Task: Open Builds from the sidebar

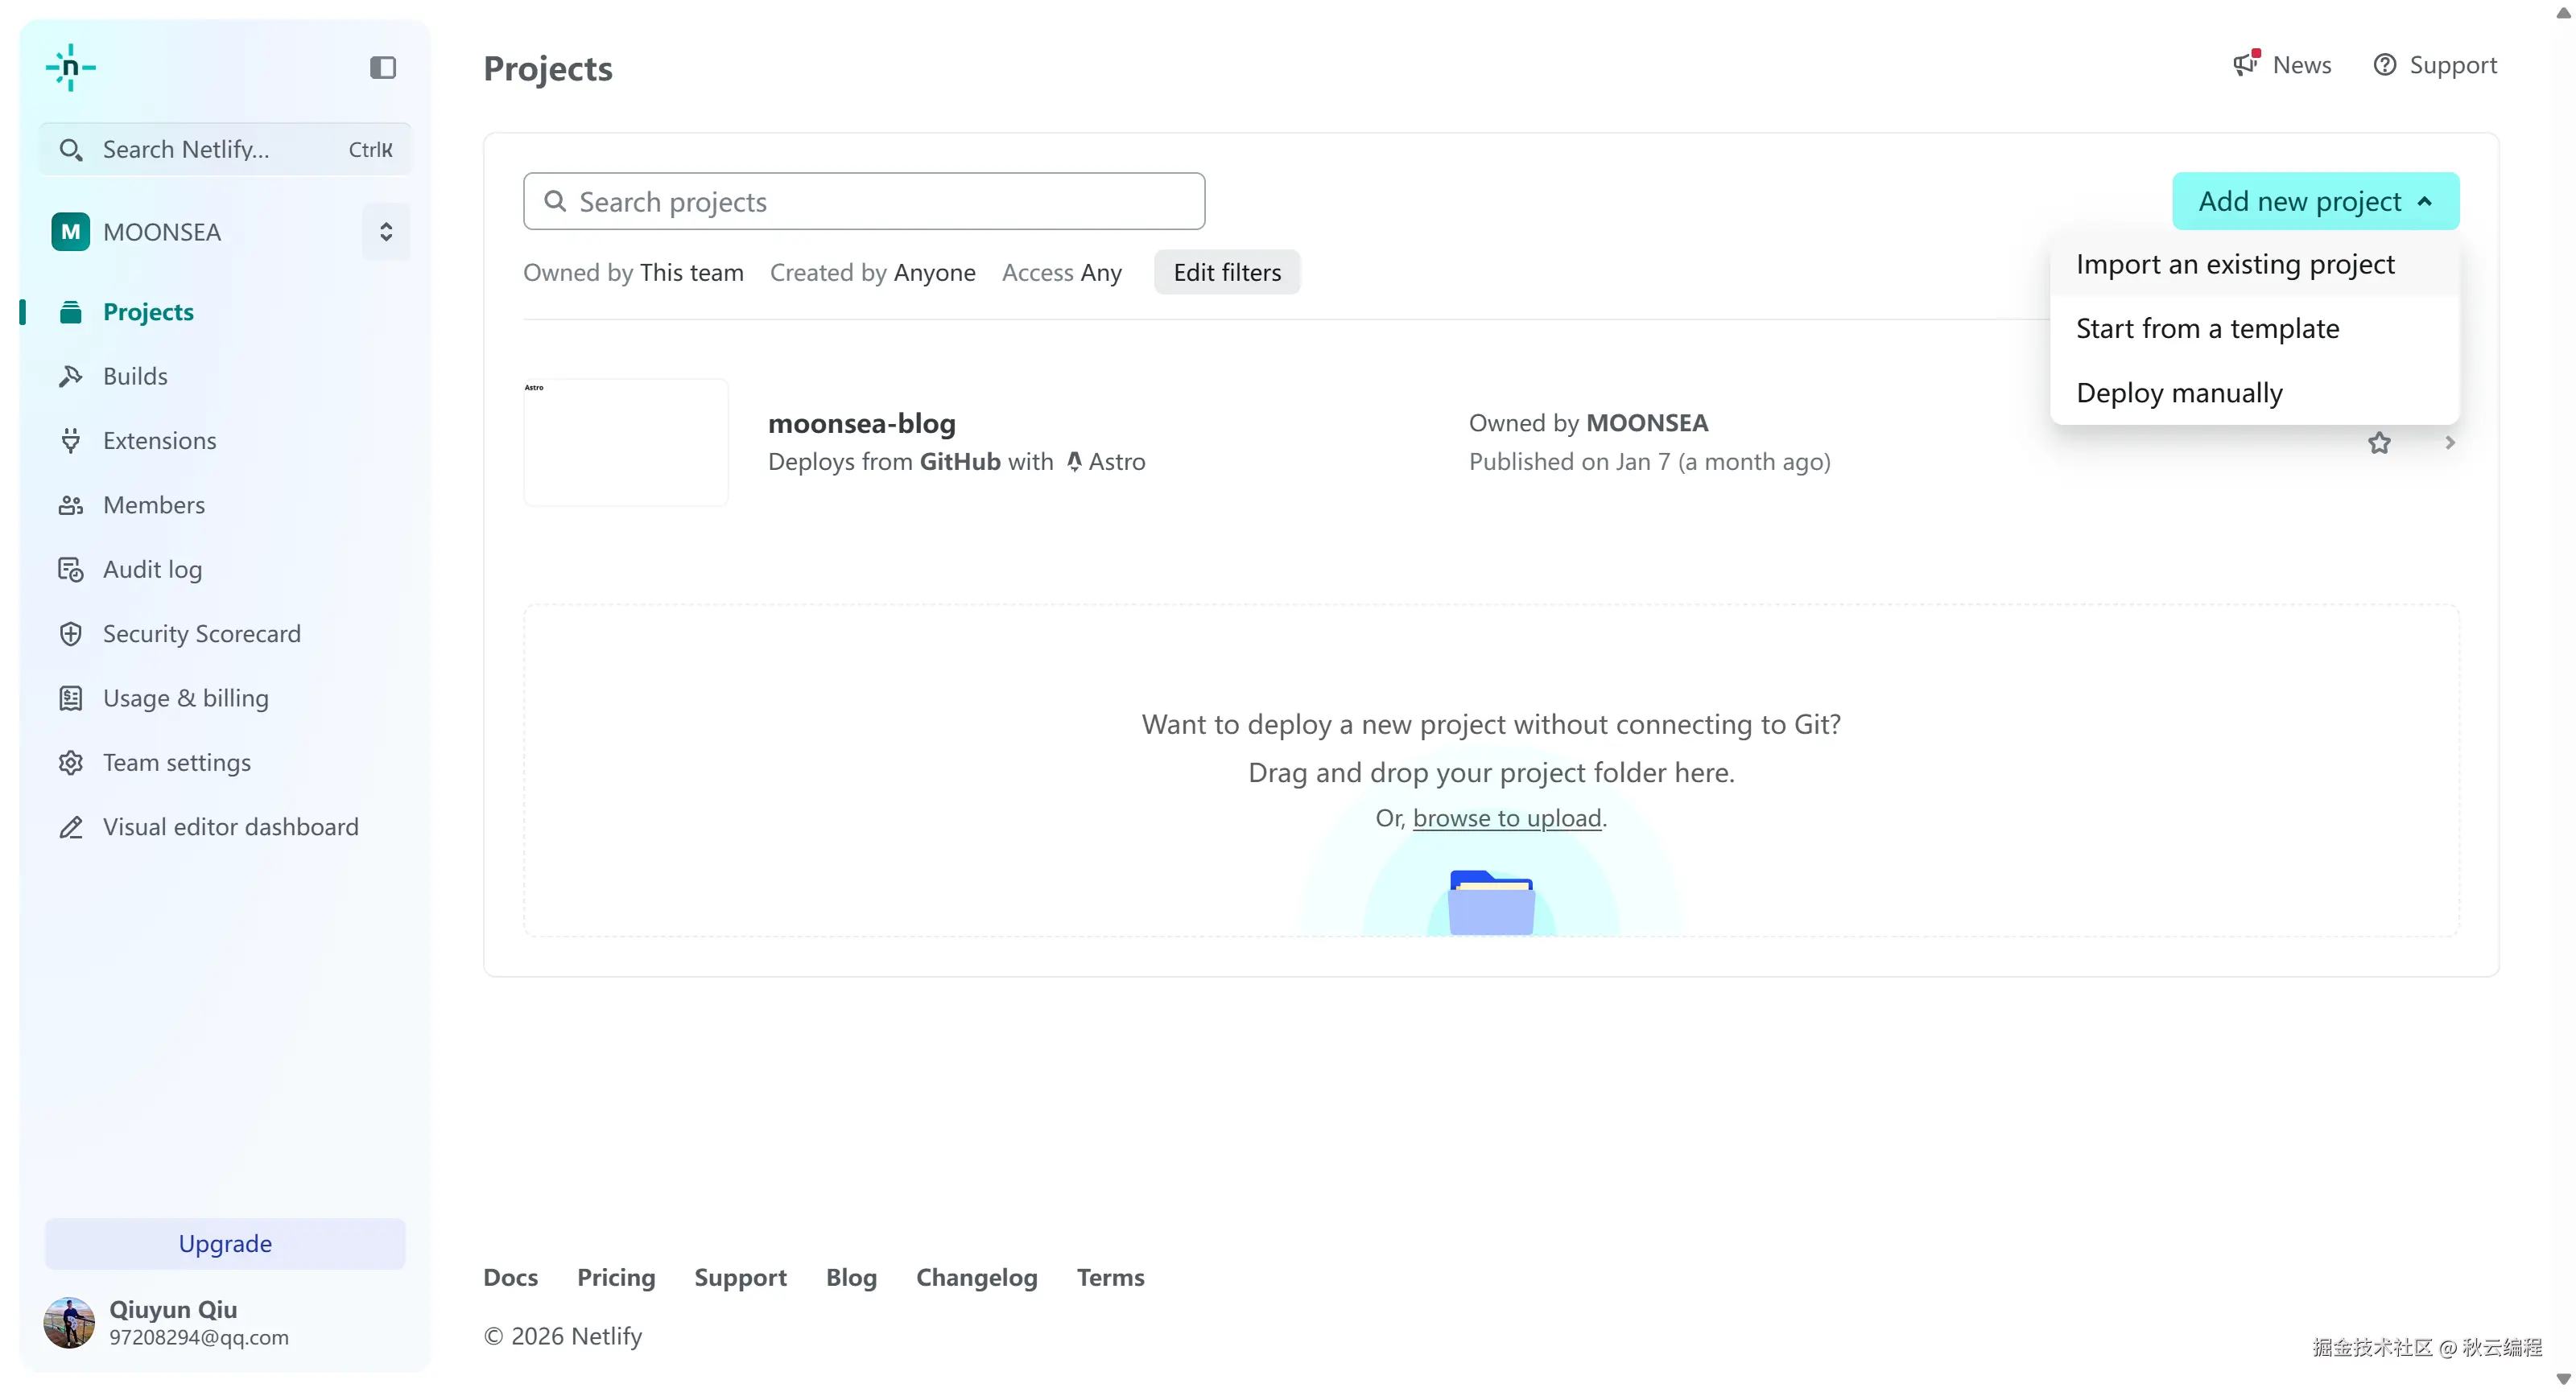Action: pos(135,376)
